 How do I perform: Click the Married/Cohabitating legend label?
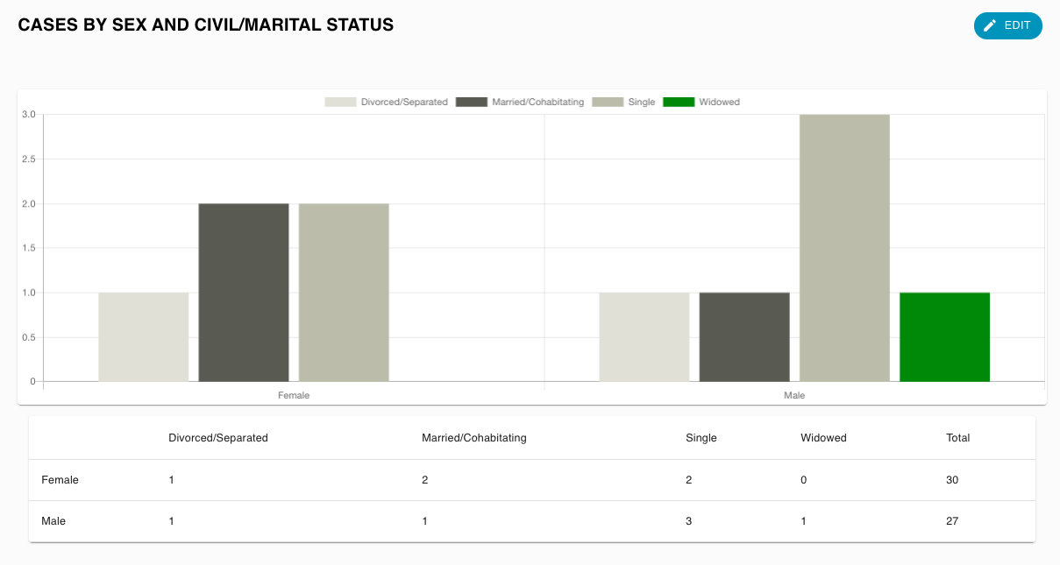click(x=537, y=102)
